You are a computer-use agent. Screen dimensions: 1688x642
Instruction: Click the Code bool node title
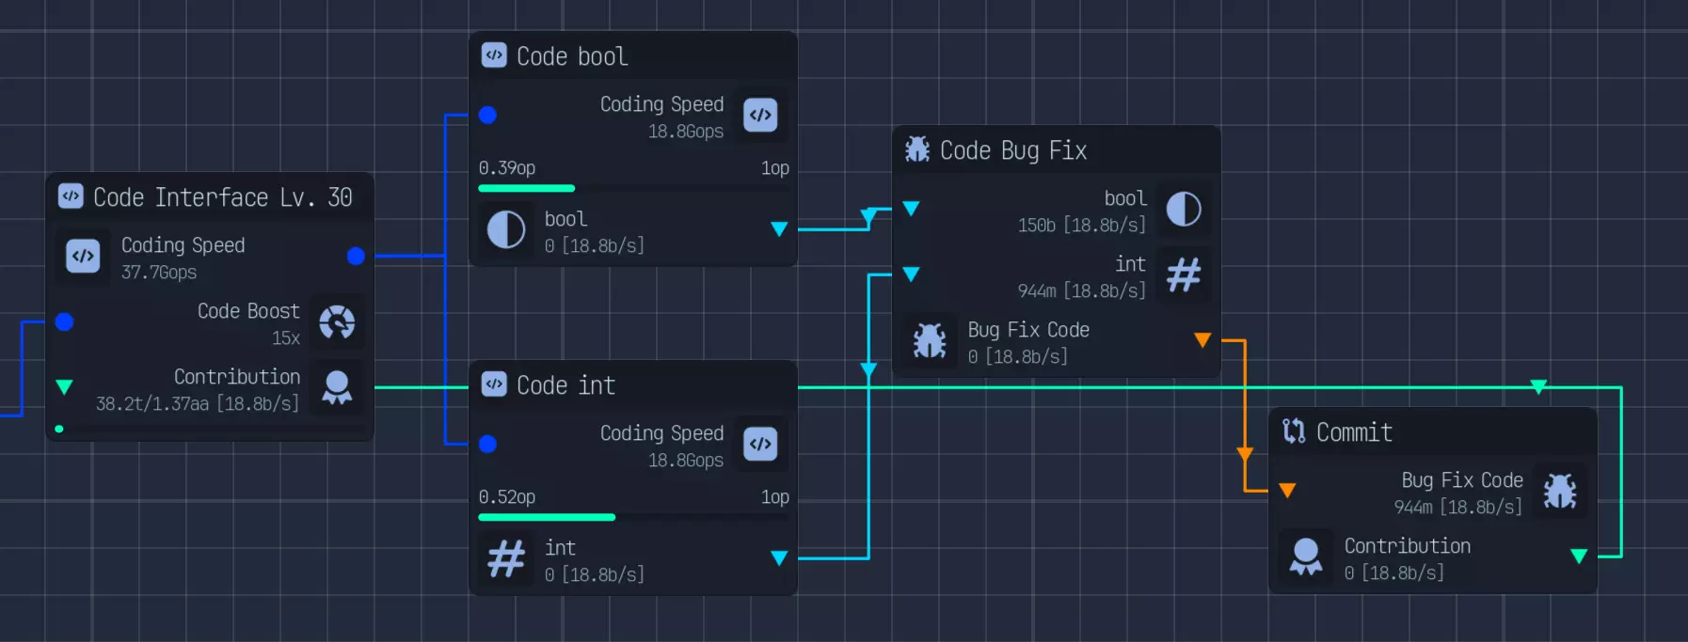572,56
